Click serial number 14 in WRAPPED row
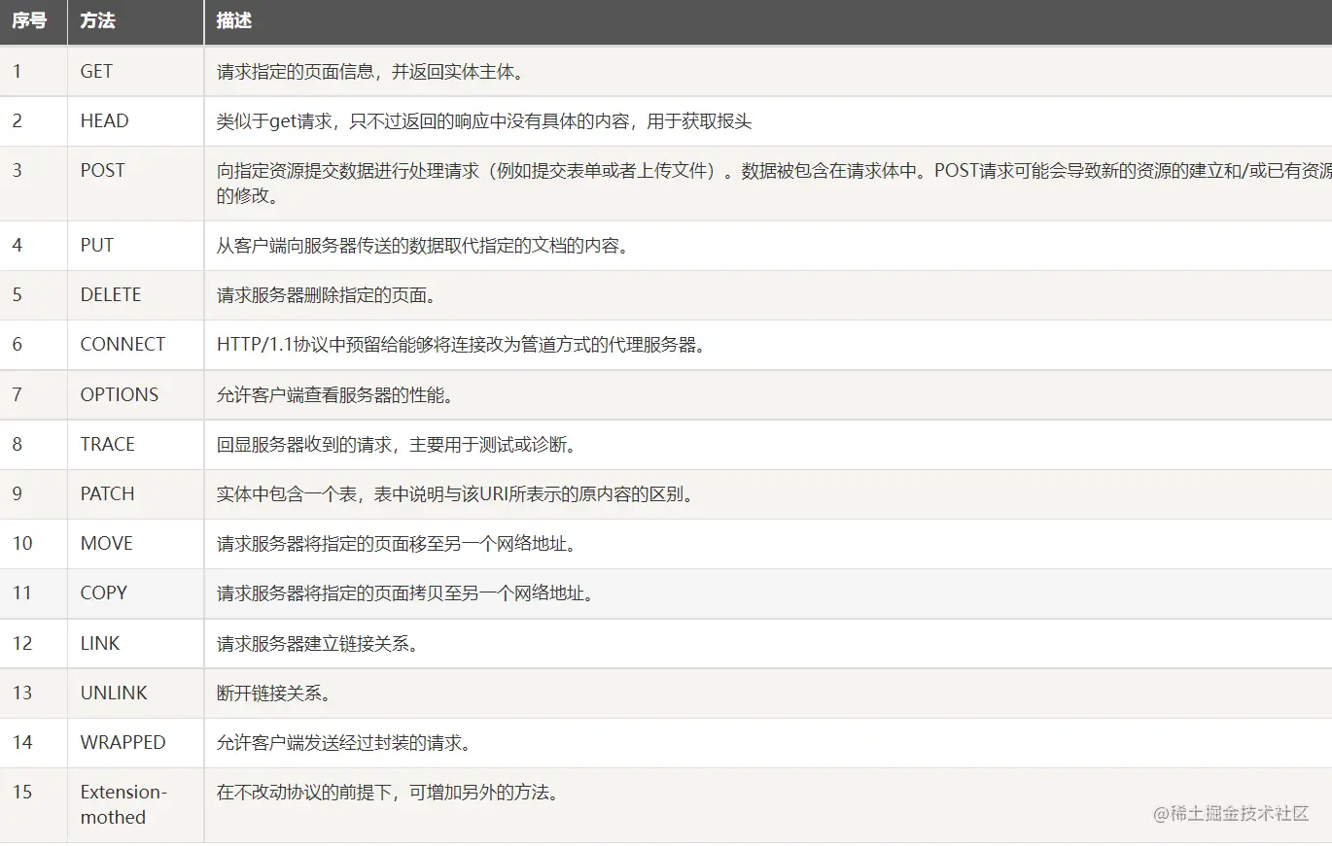This screenshot has height=846, width=1332. (x=22, y=742)
